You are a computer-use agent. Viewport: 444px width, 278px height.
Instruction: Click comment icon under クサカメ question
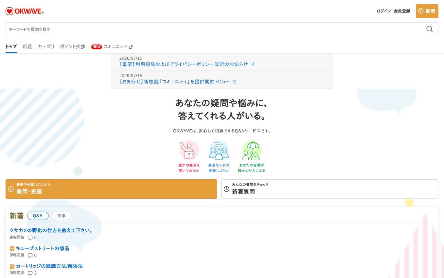point(30,238)
